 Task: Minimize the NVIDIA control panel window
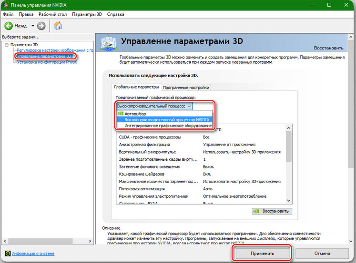tap(313, 5)
